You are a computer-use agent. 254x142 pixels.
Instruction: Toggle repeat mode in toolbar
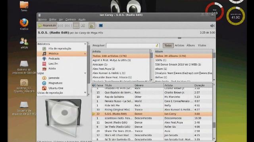click(x=76, y=26)
